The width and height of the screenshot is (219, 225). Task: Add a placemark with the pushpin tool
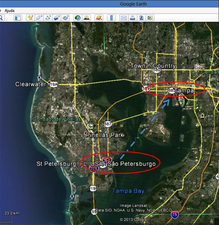[x=30, y=18]
